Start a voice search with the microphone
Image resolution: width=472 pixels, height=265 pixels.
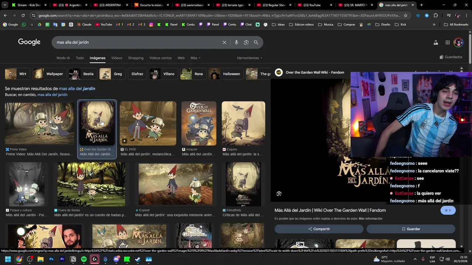click(x=236, y=42)
